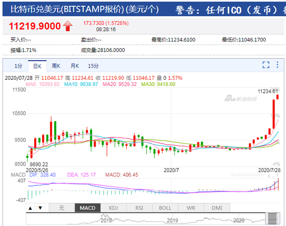Viewport: 286px width, 226px height.
Task: Click the 2019 region in overview timeline
Action: coord(173,220)
